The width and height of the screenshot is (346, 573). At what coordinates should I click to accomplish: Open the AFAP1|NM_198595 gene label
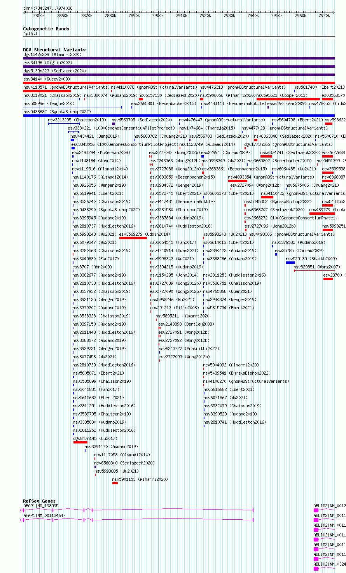tap(41, 506)
